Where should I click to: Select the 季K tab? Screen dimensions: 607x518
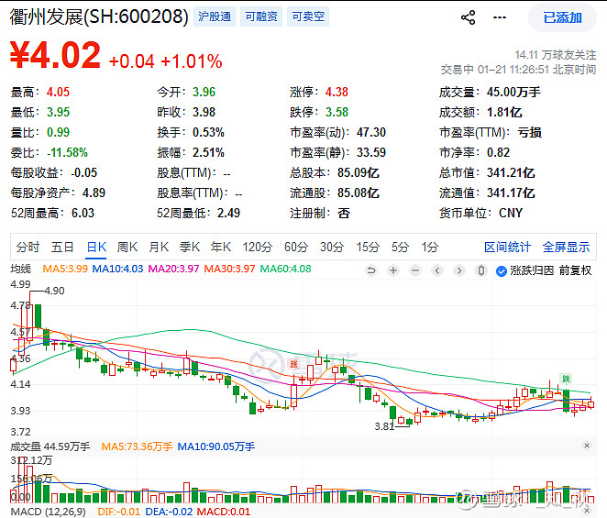click(x=190, y=247)
